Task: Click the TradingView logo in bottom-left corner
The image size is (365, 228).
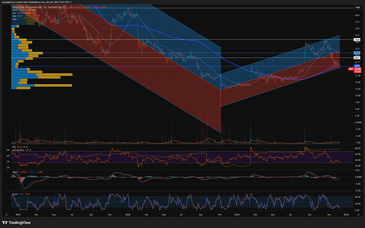Action: (16, 222)
